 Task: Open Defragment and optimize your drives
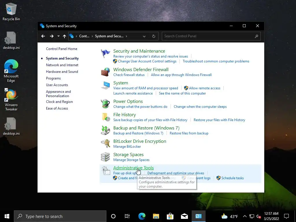(176, 173)
